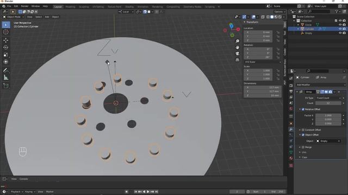Click the pan view hand icon

coord(237,47)
